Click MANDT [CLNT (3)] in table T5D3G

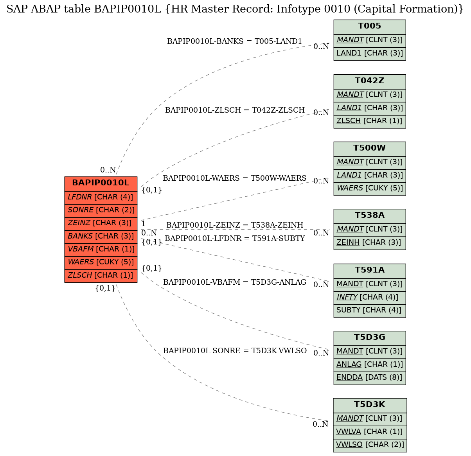370,352
